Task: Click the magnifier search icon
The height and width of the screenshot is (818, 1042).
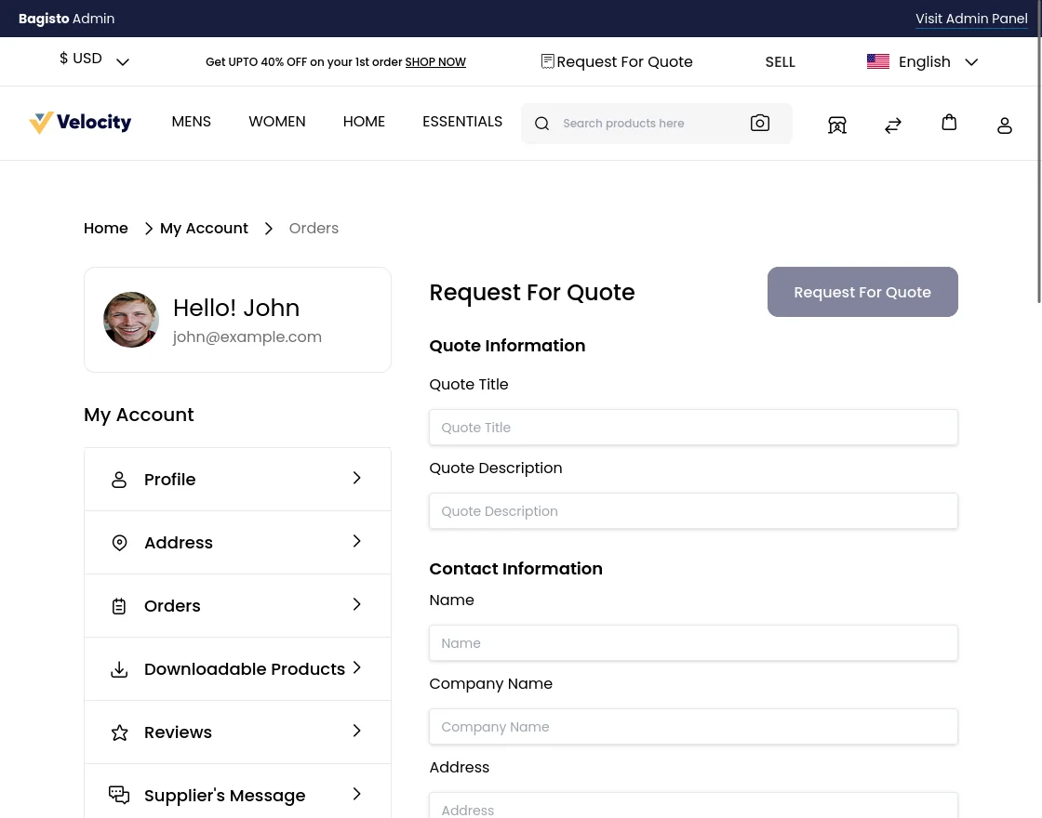Action: 541,124
